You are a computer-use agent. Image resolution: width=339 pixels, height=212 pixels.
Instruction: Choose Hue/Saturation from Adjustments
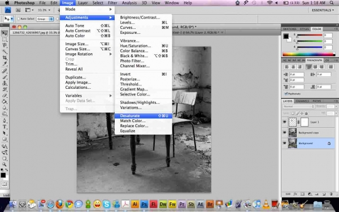(144, 46)
